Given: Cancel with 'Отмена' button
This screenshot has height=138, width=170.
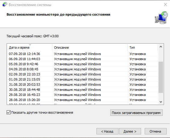Looking at the screenshot, I should 156,131.
